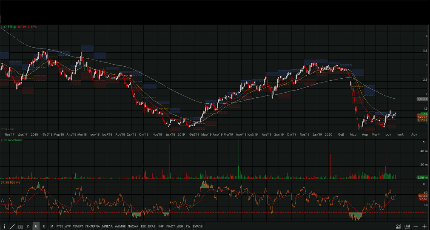Toggle the H timeframe button
The image size is (430, 230).
pyautogui.click(x=36, y=227)
